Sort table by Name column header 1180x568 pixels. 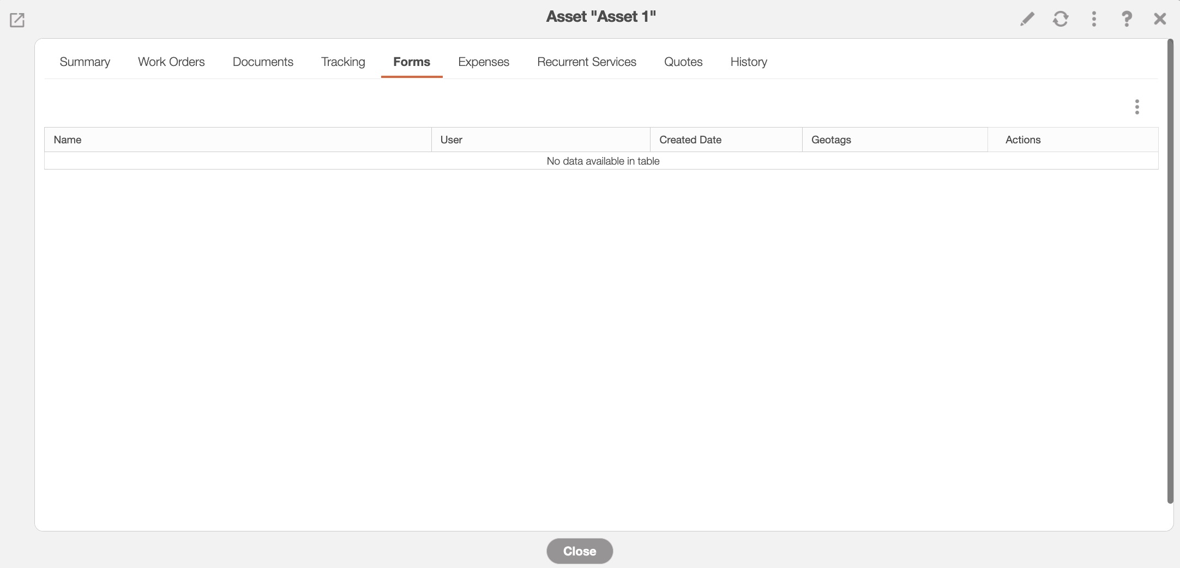68,140
